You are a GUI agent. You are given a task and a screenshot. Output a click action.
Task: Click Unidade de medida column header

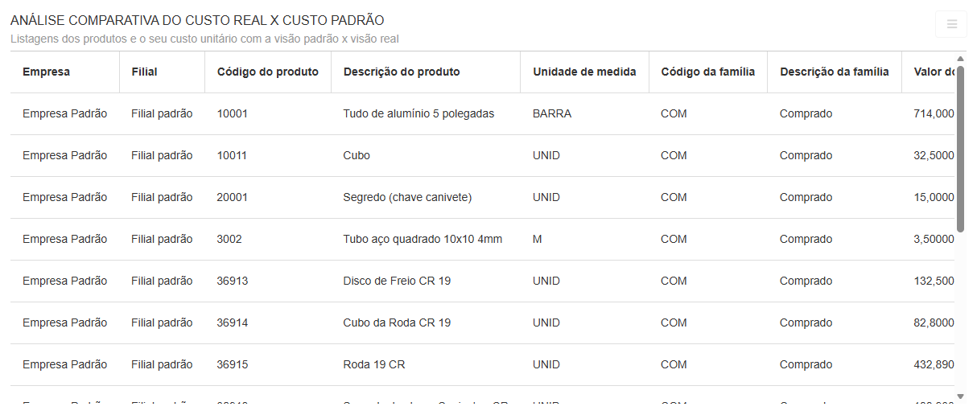tap(584, 72)
